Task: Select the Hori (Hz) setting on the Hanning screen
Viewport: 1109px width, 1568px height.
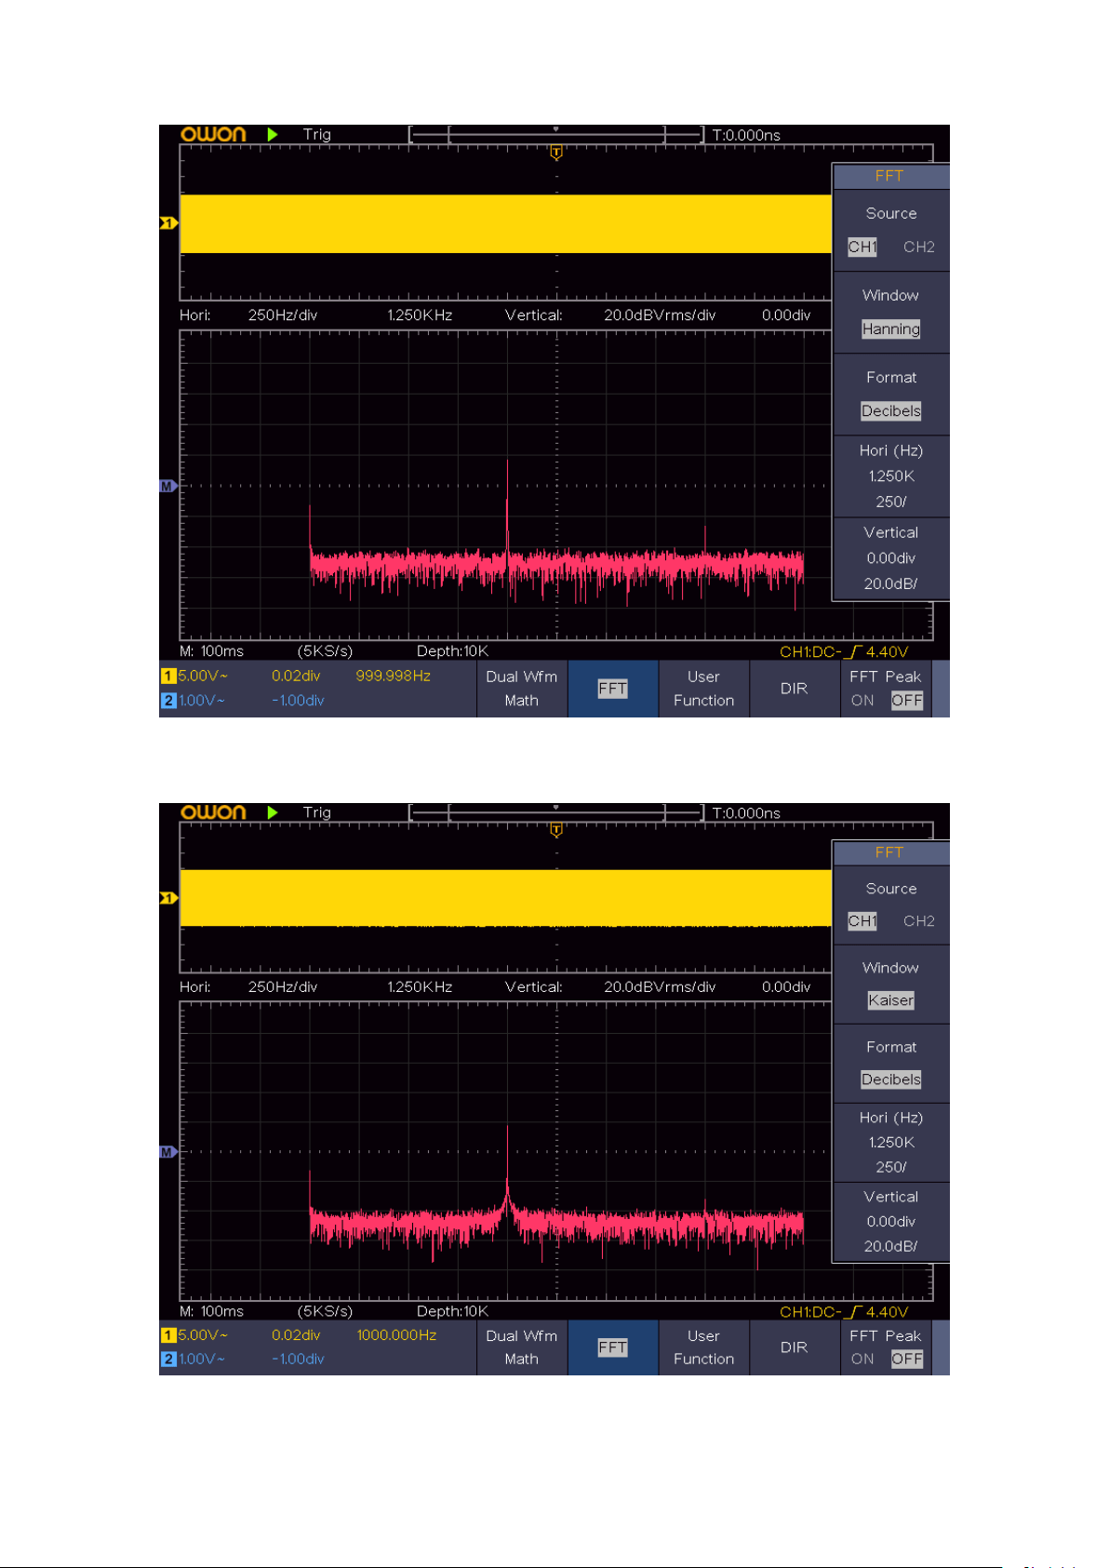Action: 890,476
